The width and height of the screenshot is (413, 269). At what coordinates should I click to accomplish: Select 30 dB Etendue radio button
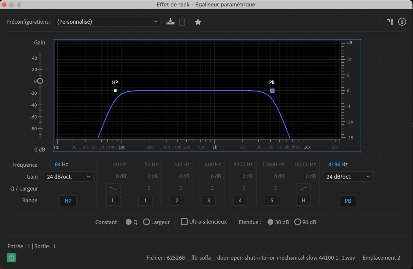pyautogui.click(x=270, y=222)
